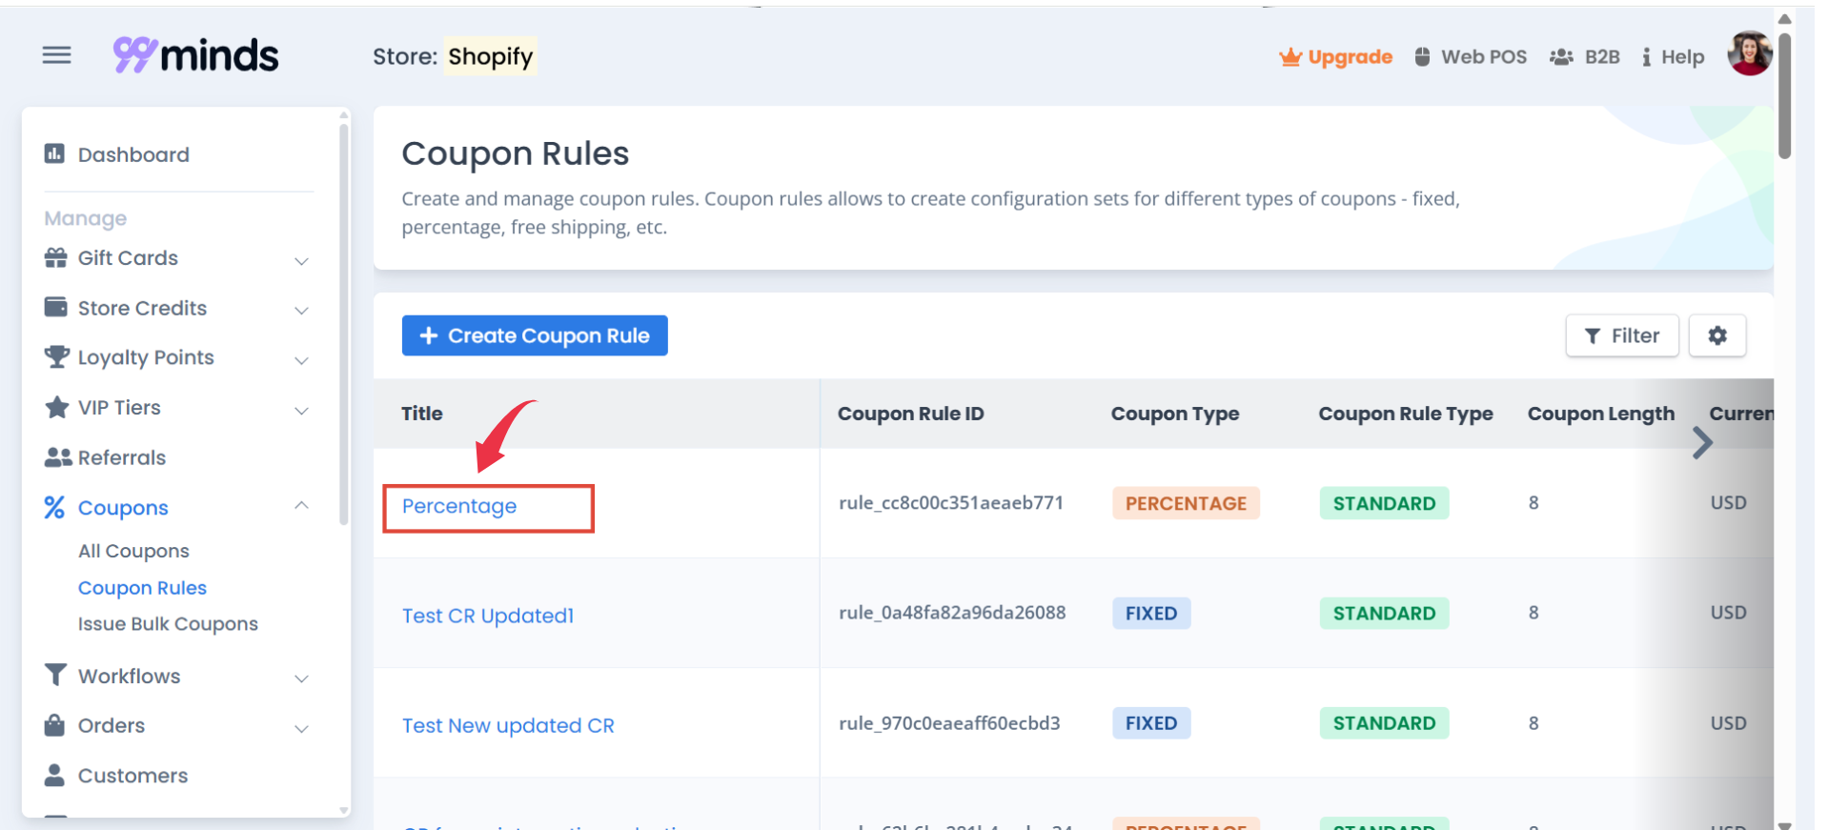Expand the Gift Cards menu
This screenshot has width=1828, height=830.
coord(176,258)
